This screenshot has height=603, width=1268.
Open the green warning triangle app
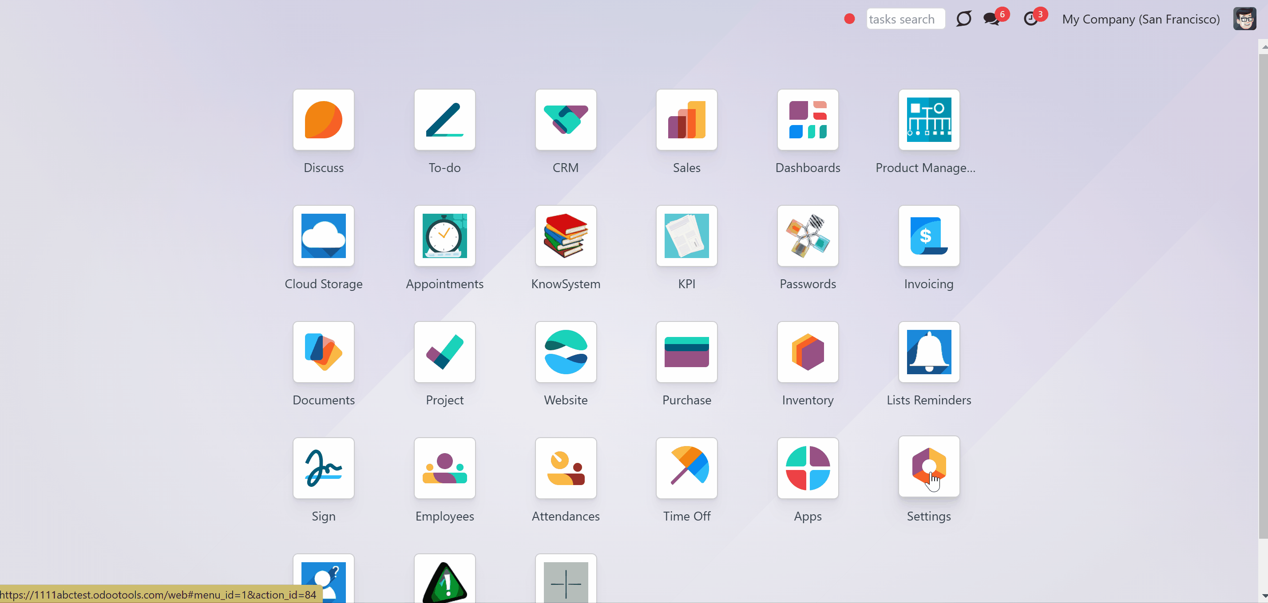[444, 579]
